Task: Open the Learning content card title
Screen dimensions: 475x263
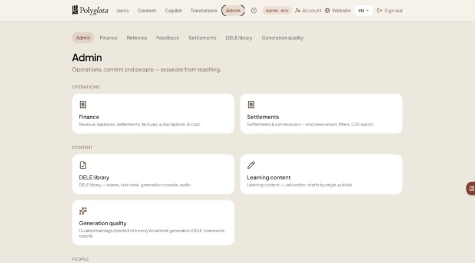Action: tap(269, 177)
